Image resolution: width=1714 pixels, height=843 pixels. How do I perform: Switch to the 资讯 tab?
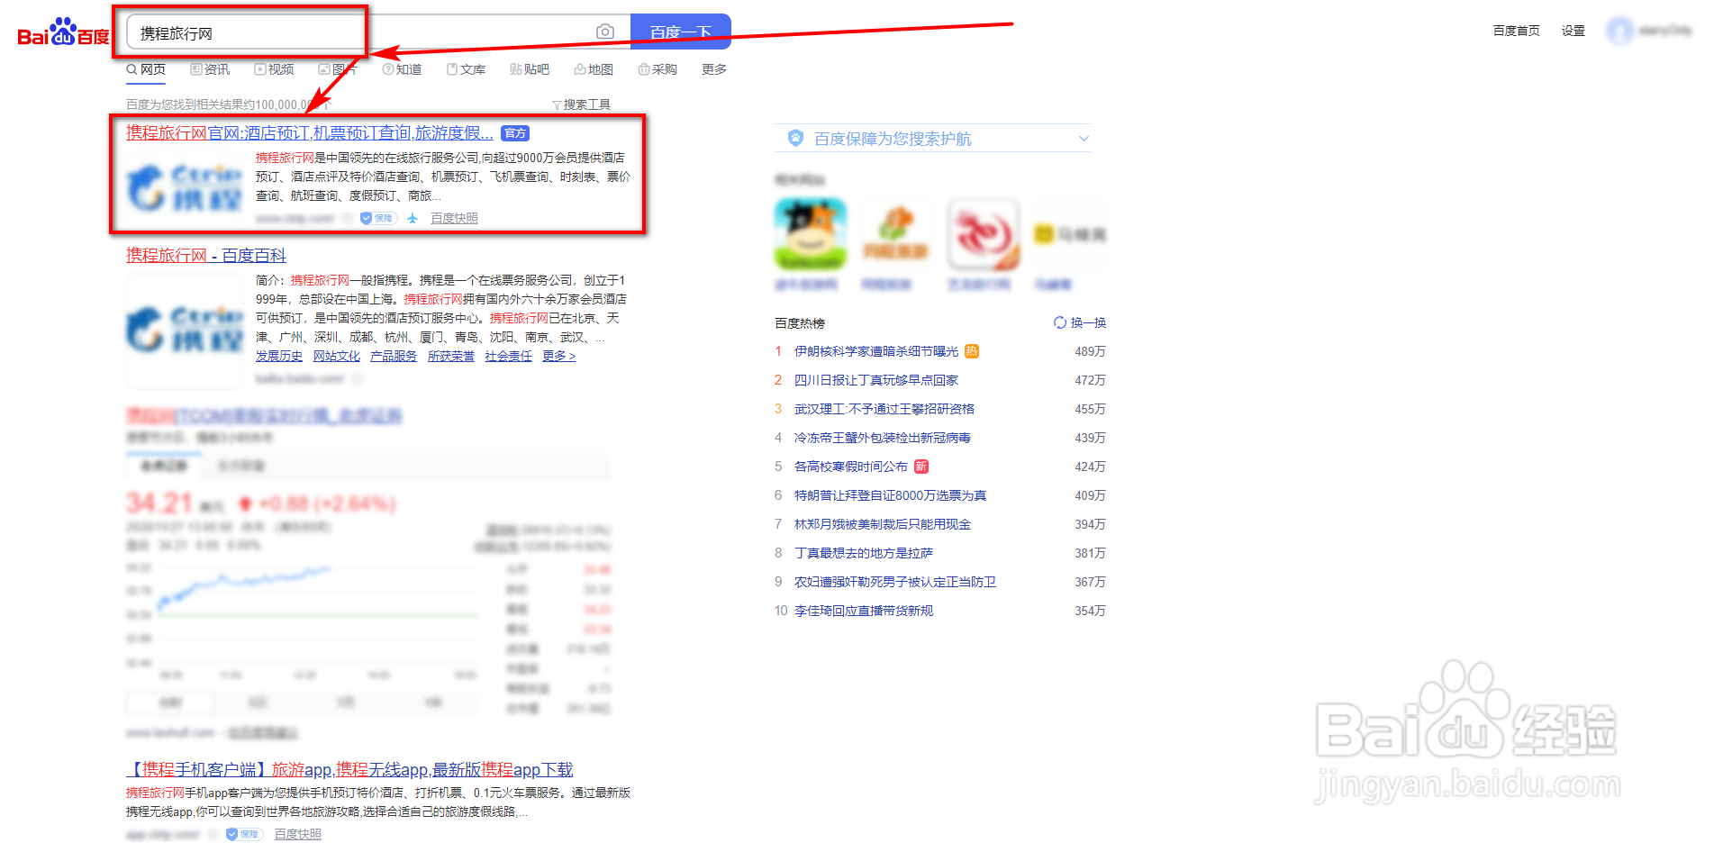(x=210, y=69)
